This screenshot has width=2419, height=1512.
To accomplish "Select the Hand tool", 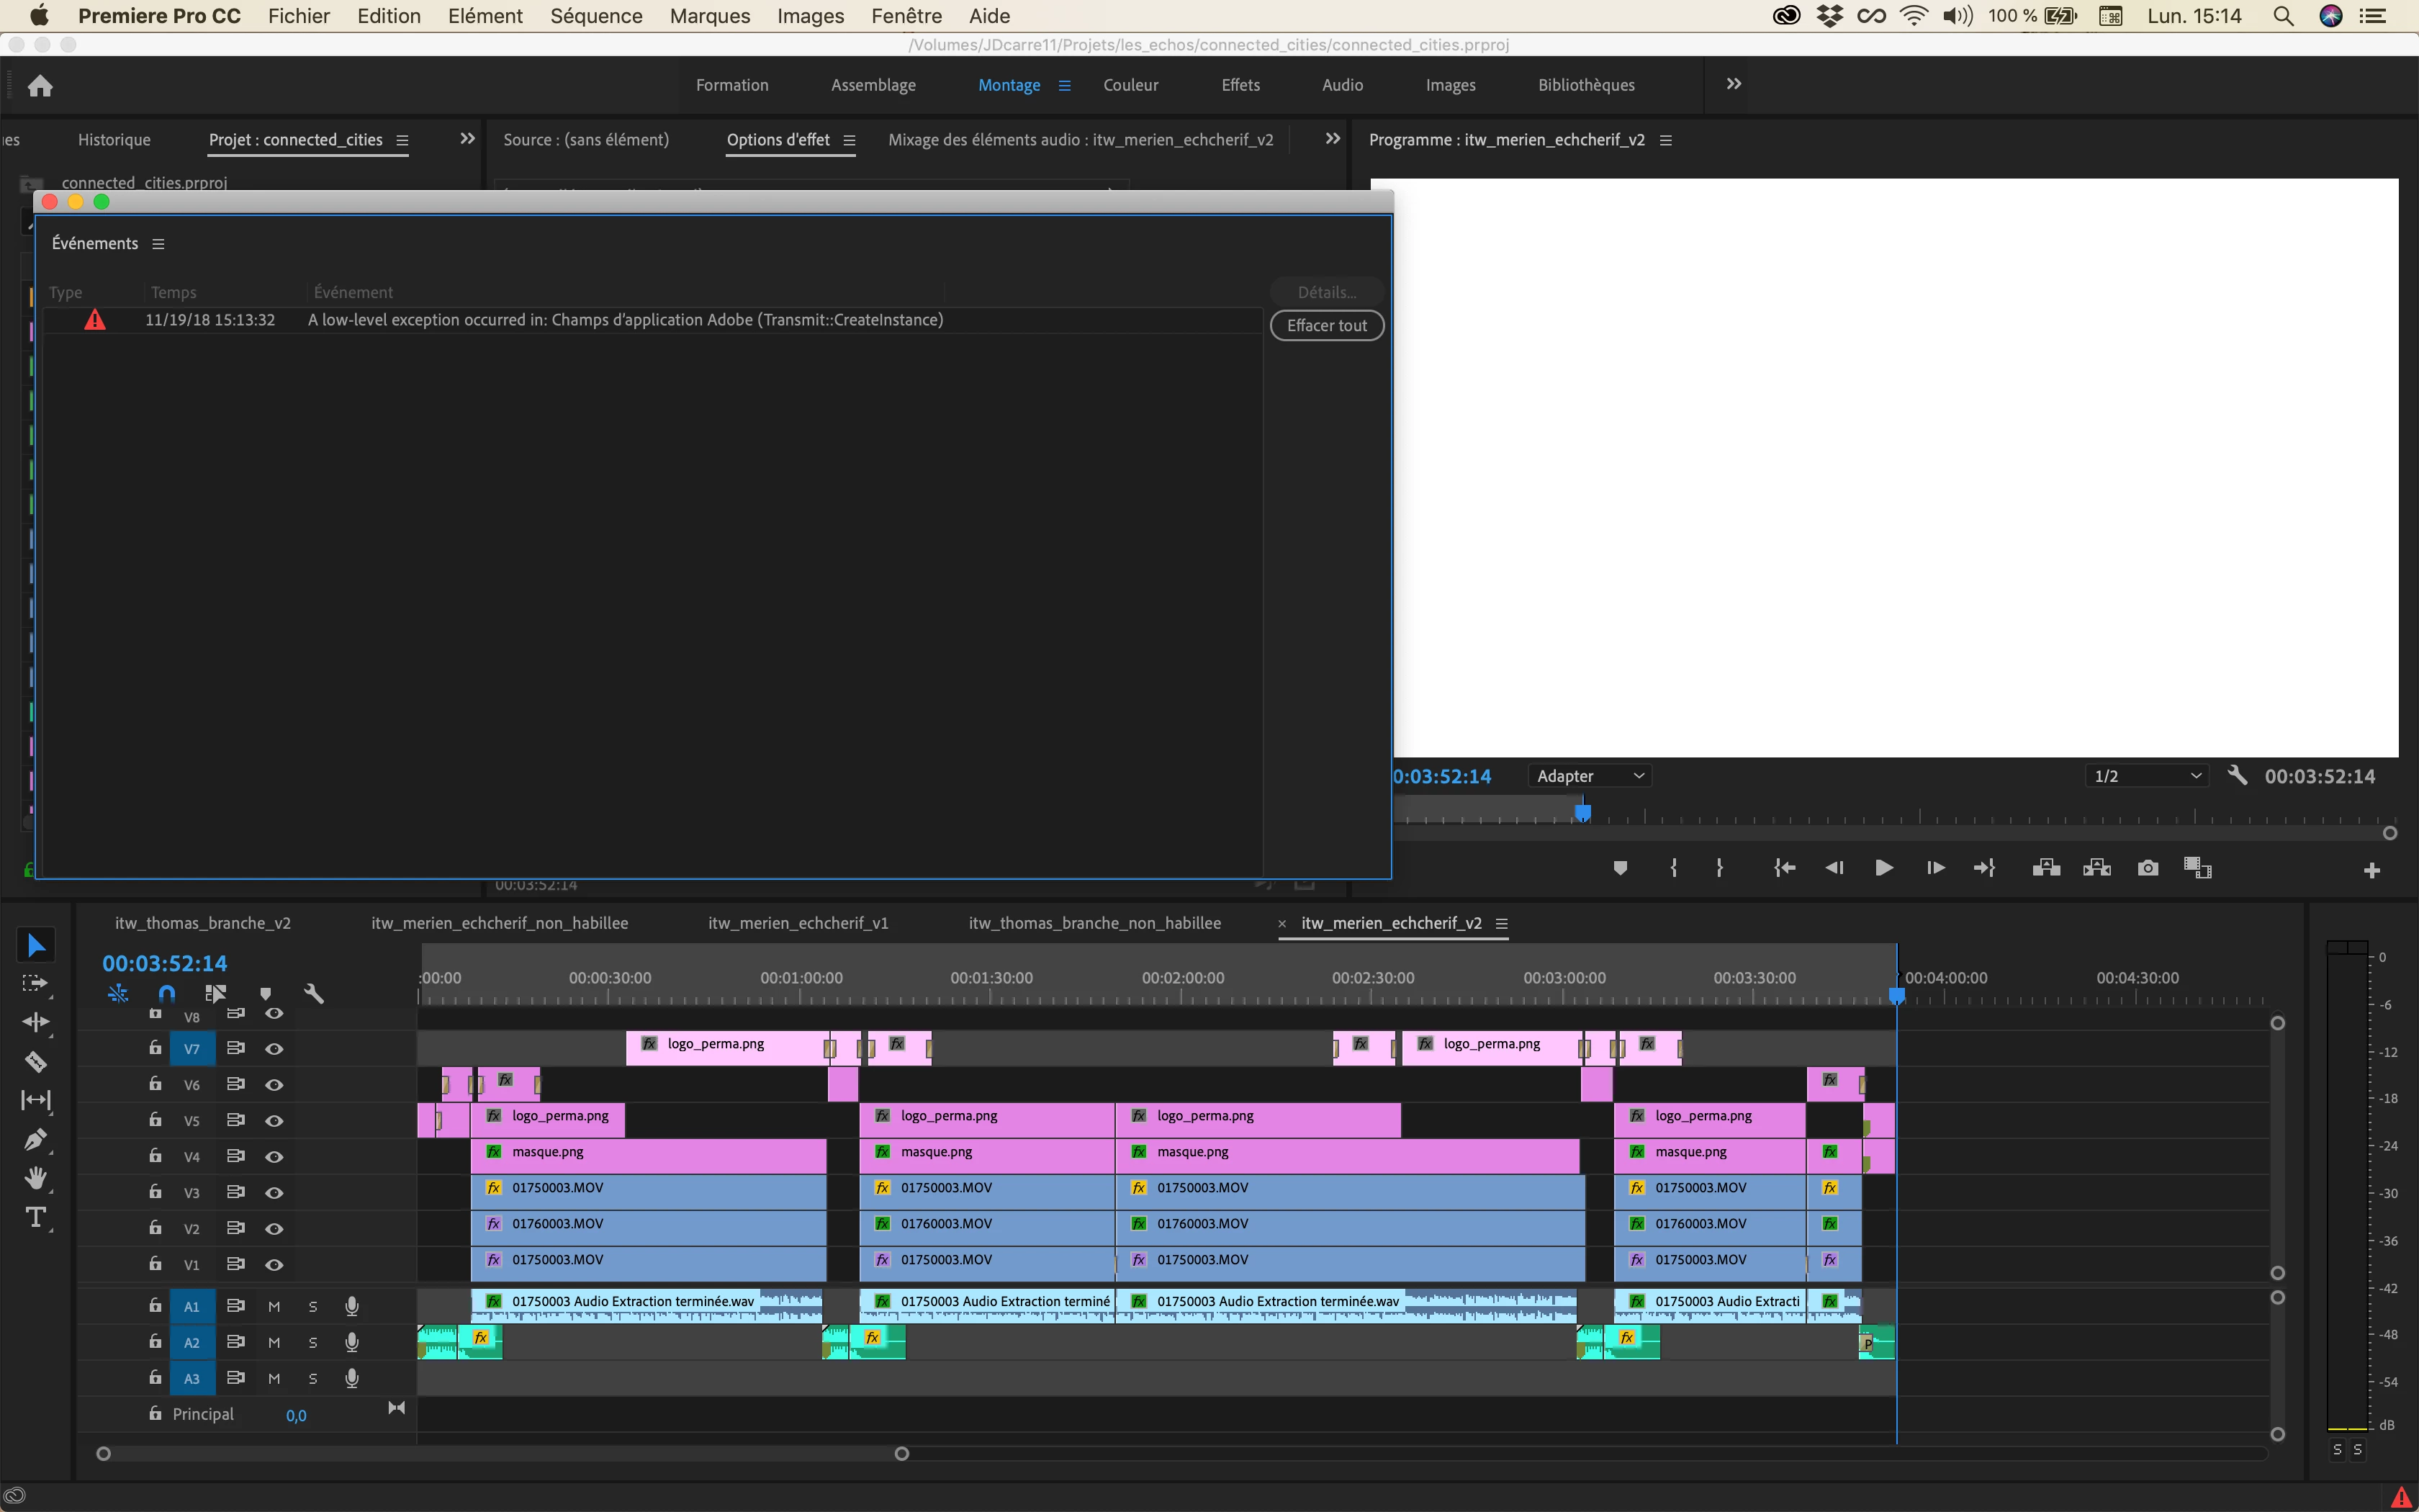I will pyautogui.click(x=35, y=1178).
